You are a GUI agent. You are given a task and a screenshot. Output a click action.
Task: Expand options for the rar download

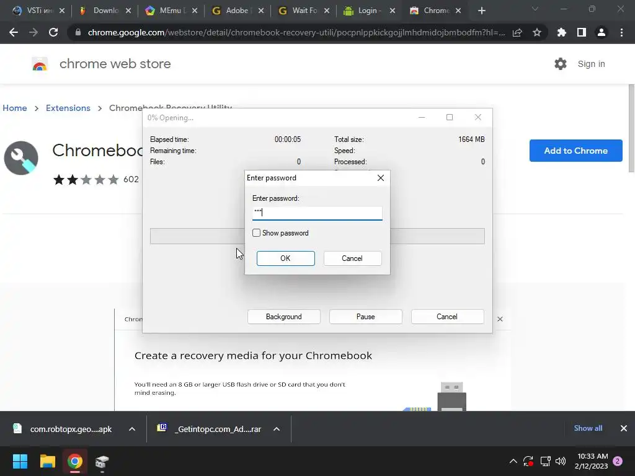(277, 429)
